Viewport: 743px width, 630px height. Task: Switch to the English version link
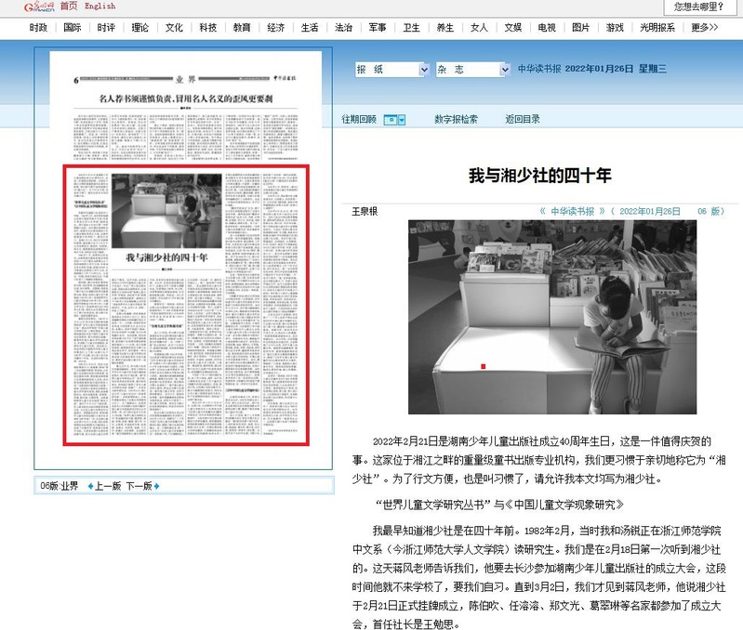(x=100, y=7)
